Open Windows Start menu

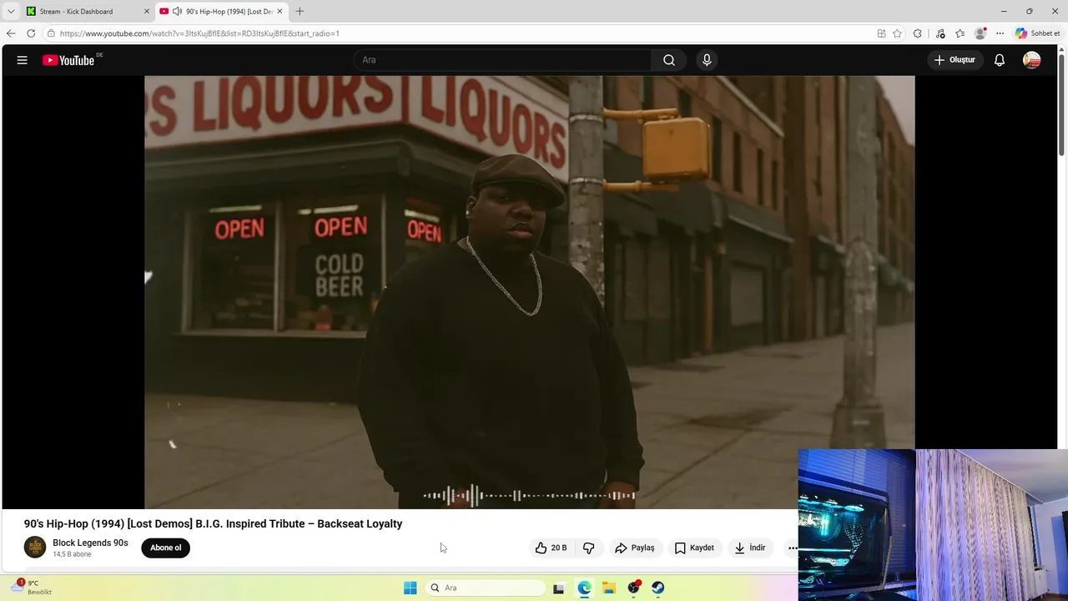tap(410, 588)
